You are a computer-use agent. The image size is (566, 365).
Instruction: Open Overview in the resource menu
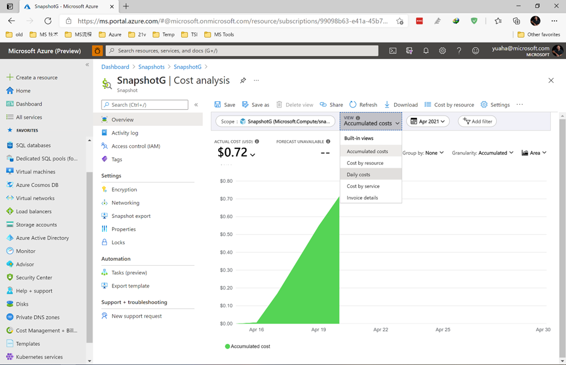pyautogui.click(x=148, y=119)
